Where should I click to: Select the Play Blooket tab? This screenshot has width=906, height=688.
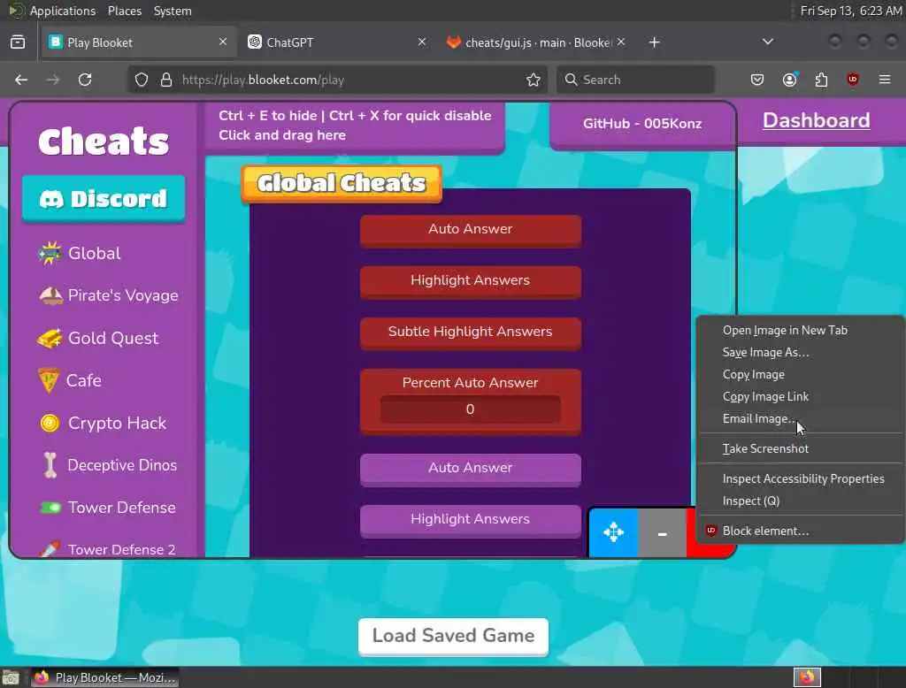138,42
